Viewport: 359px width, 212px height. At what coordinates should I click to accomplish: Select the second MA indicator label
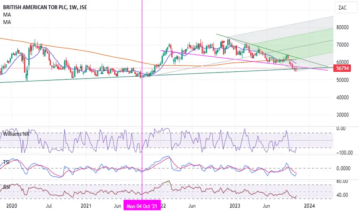[x=7, y=22]
